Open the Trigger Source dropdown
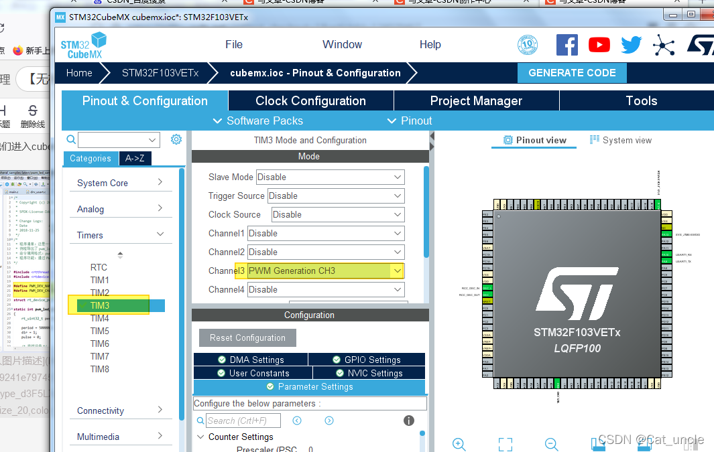714x452 pixels. [336, 196]
